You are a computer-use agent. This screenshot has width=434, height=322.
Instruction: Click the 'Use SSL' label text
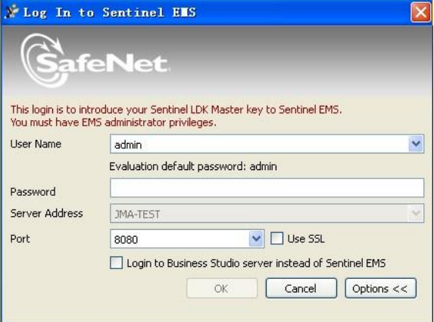pos(306,239)
